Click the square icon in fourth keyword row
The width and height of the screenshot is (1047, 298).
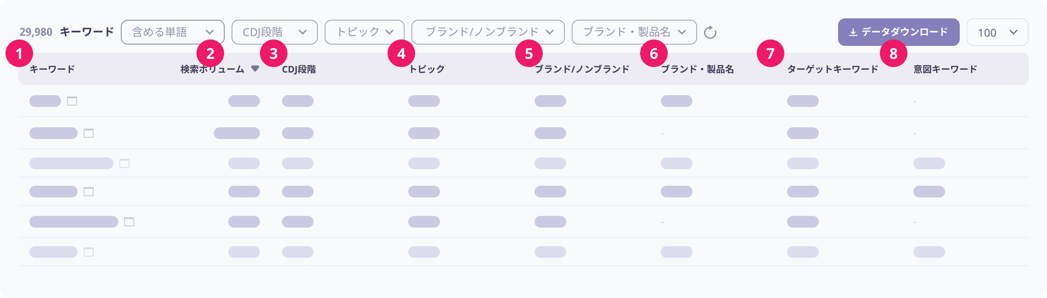click(89, 191)
